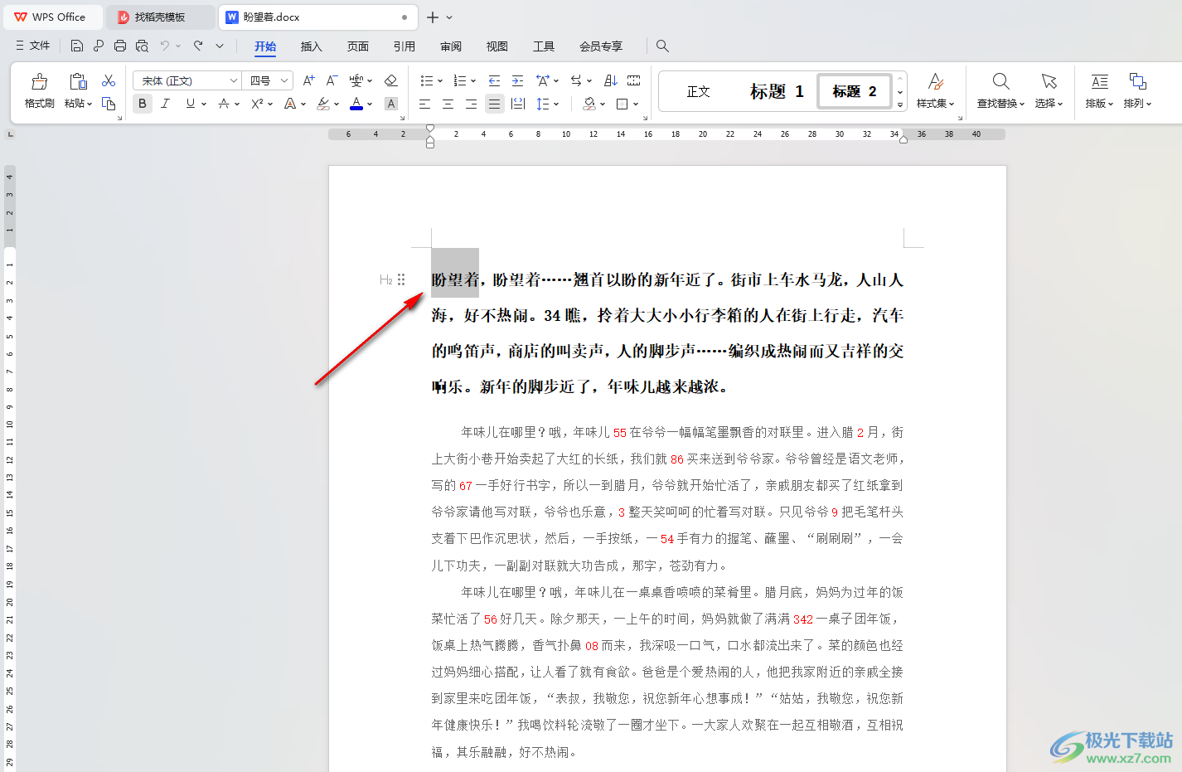Align text to the right
Viewport: 1182px width, 772px height.
471,104
